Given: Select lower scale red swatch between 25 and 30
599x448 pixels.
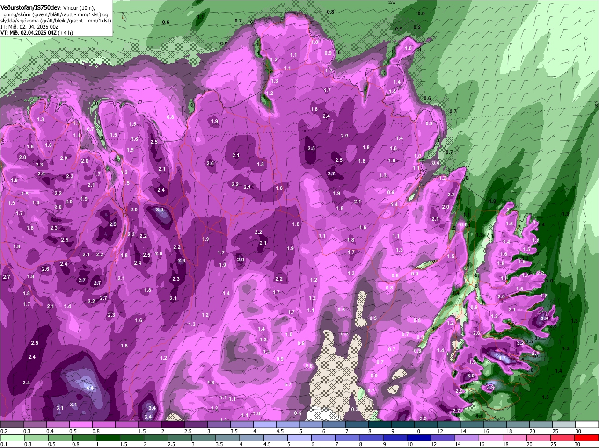Looking at the screenshot, I should point(562,438).
